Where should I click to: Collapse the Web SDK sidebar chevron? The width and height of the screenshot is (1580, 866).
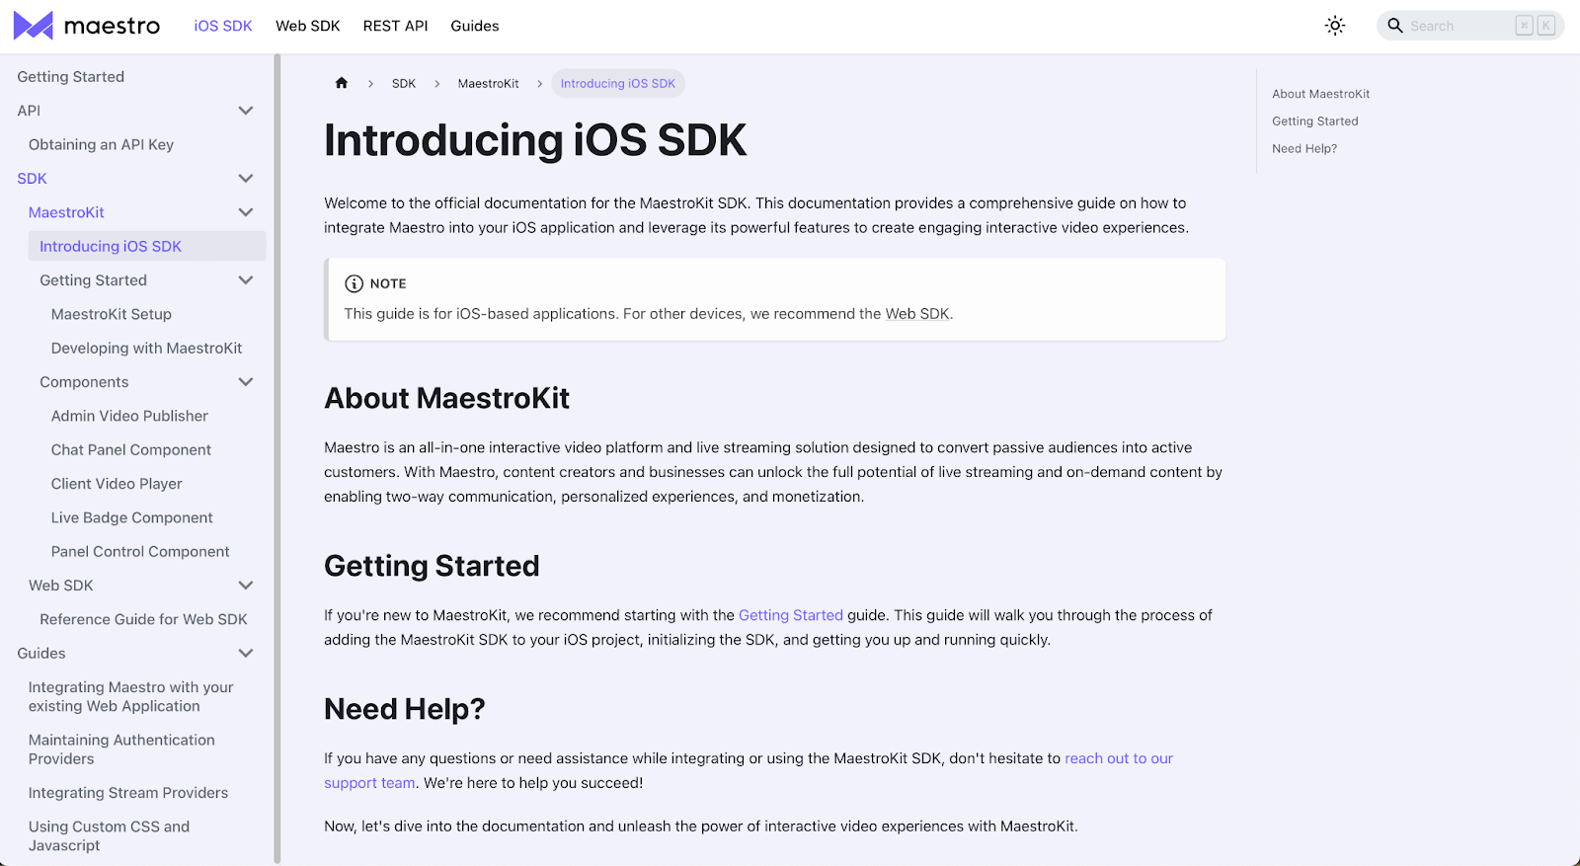[x=246, y=586]
